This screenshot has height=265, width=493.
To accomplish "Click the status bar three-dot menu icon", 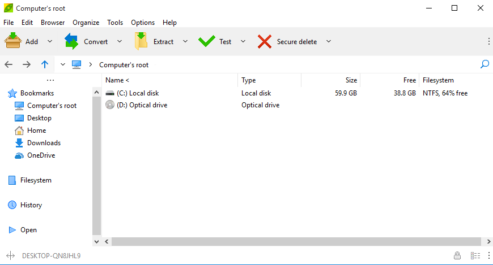I will [488, 255].
